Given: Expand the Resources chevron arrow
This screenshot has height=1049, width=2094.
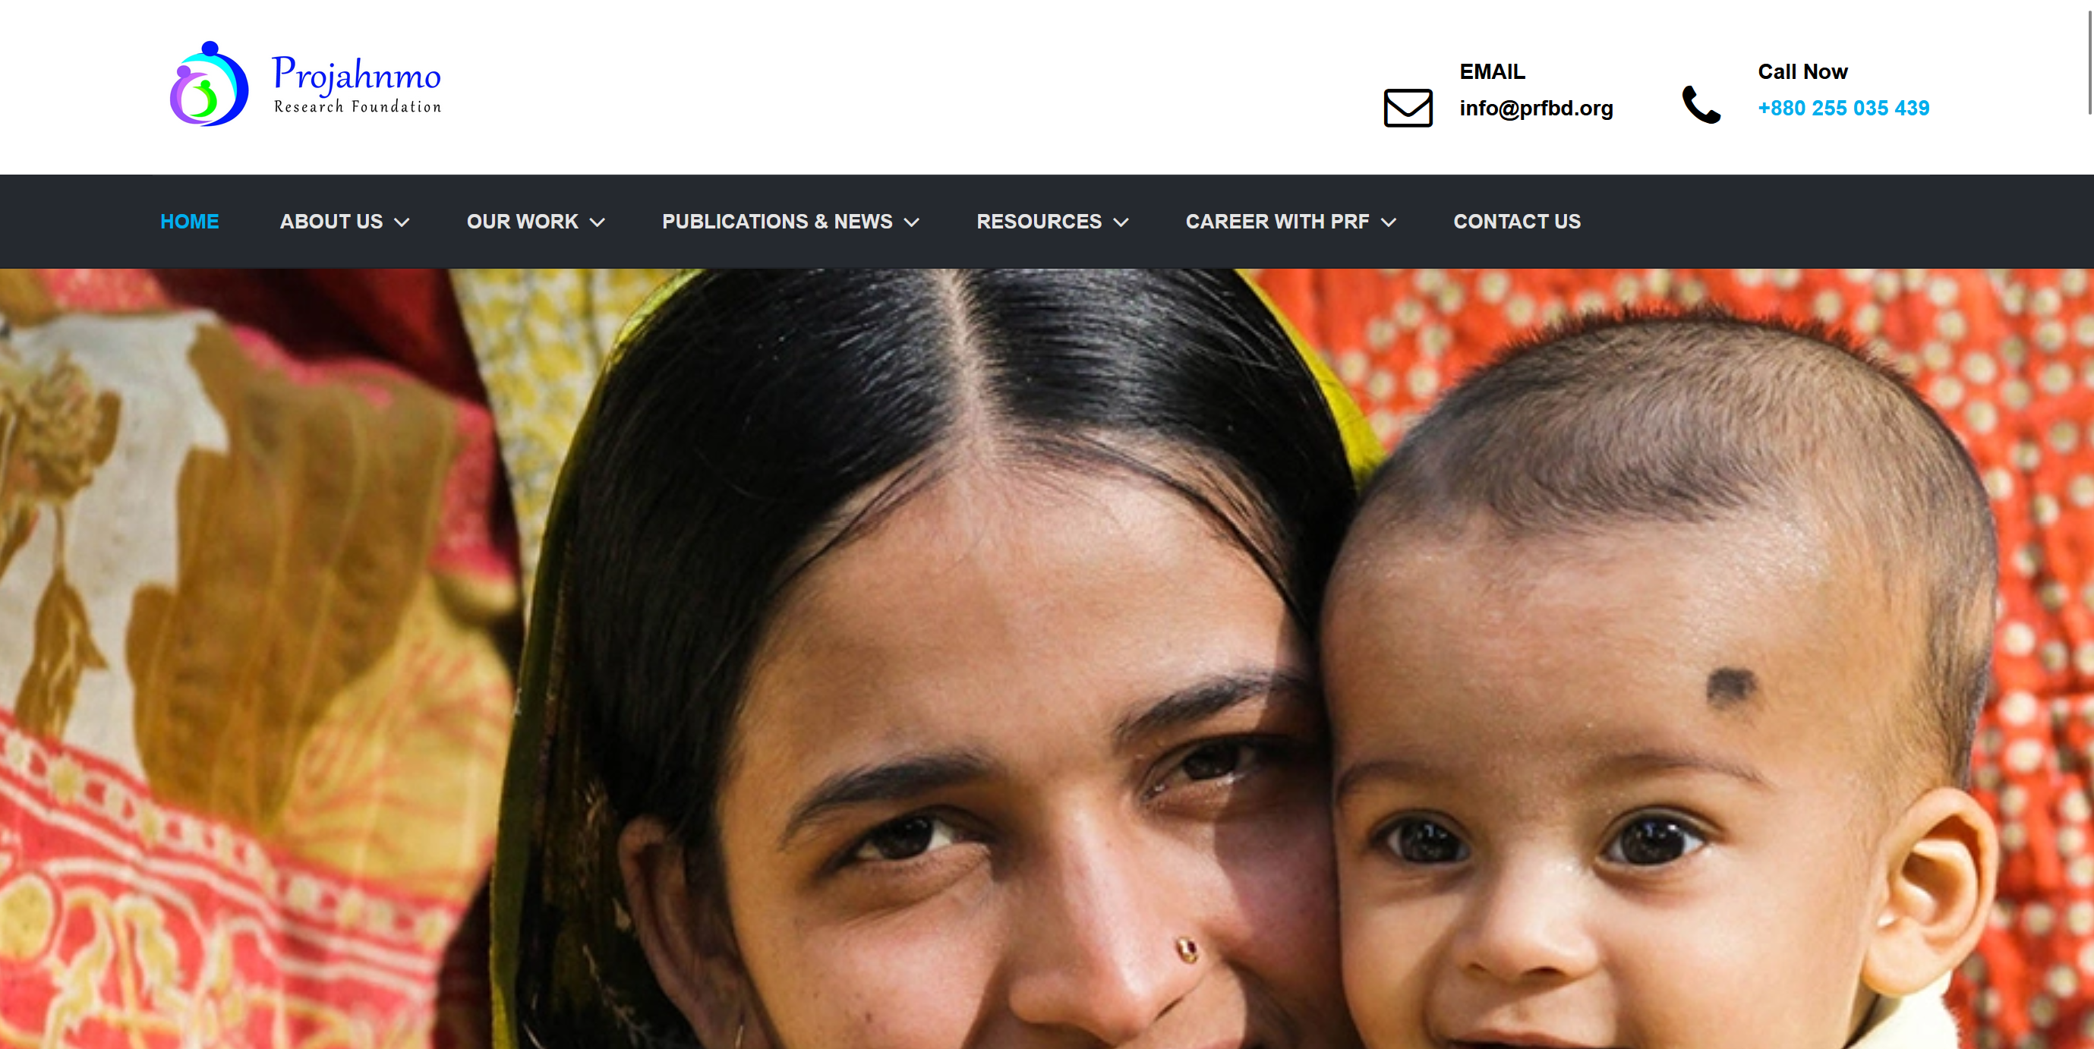Looking at the screenshot, I should coord(1121,222).
